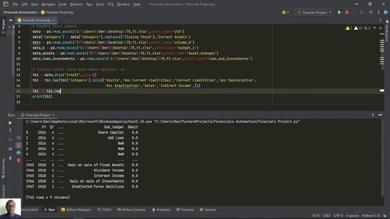Open the Python 3.10 interpreter selector
This screenshot has height=219, width=390.
click(371, 216)
